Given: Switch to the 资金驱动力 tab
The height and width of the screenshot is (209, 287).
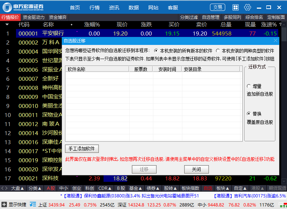Looking at the screenshot, I should (34, 17).
